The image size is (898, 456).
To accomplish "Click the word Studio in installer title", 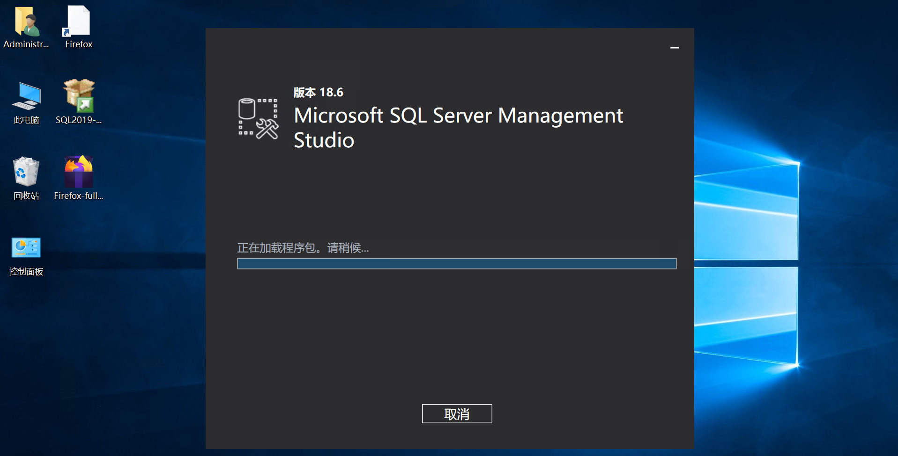I will pyautogui.click(x=324, y=140).
